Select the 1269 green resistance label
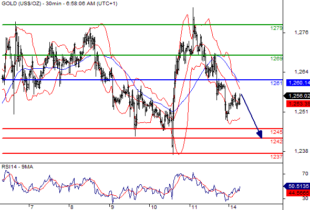The width and height of the screenshot is (310, 210). [276, 58]
